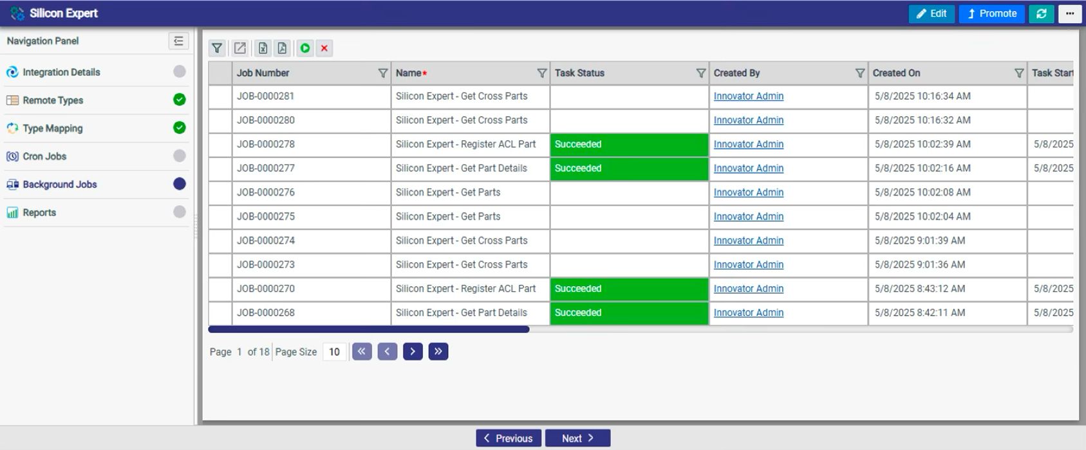
Task: Open Integration Details in navigation panel
Action: (x=97, y=72)
